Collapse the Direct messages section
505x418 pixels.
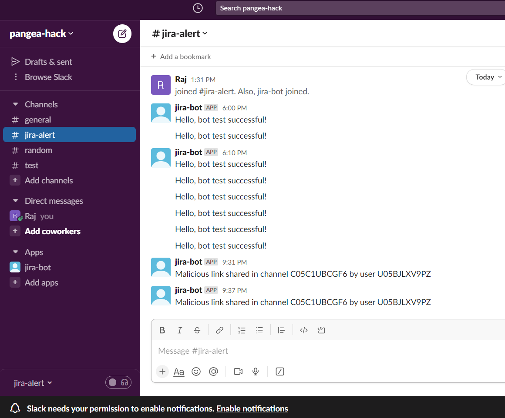[x=15, y=201]
